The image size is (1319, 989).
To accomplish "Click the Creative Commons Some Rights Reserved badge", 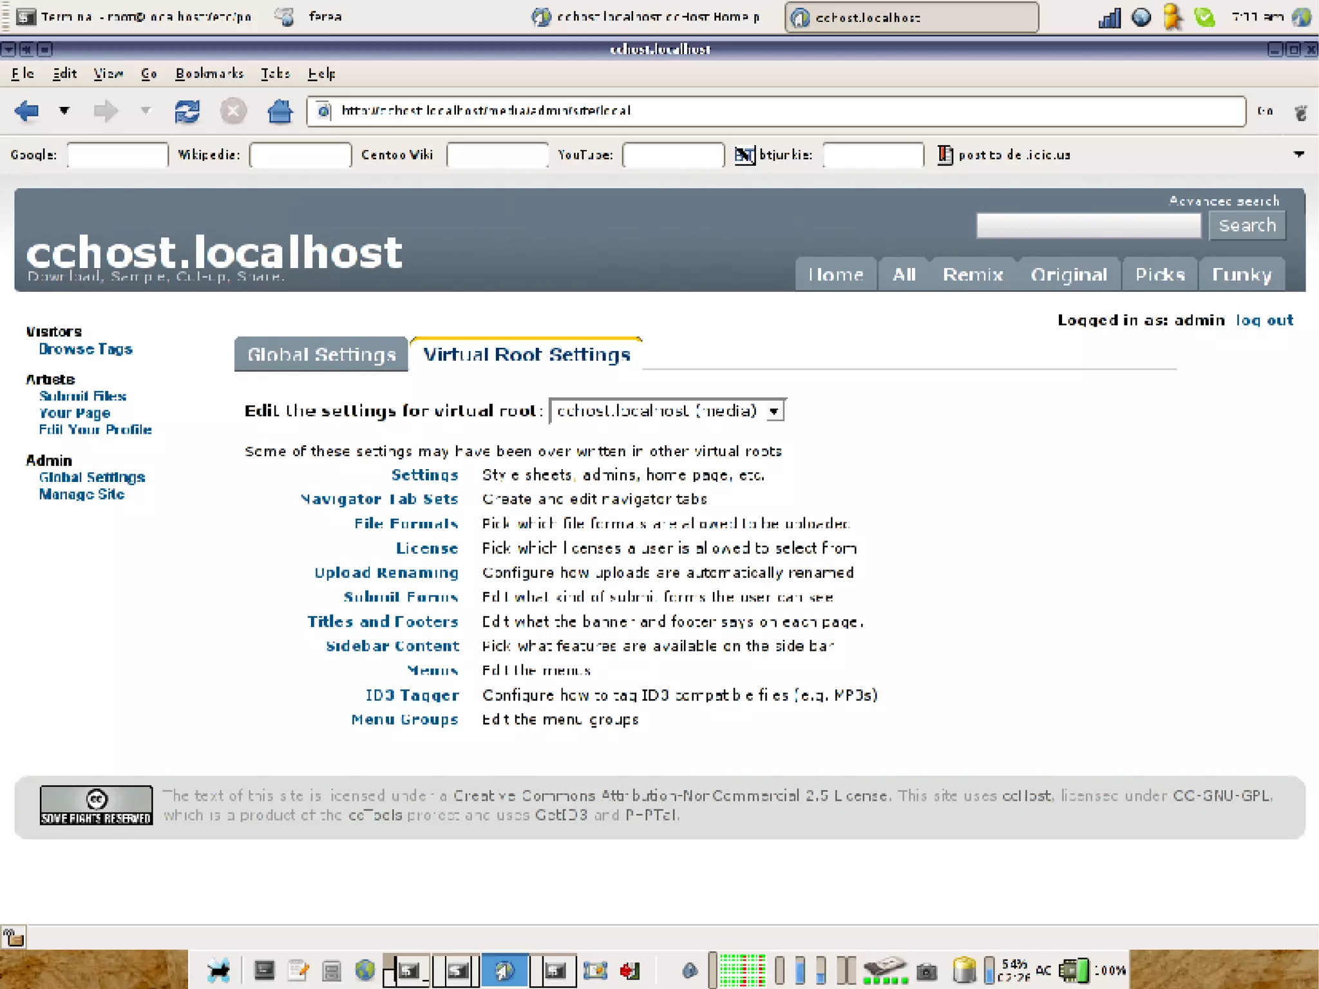I will click(96, 805).
